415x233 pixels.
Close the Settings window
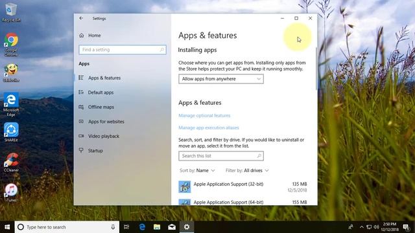pos(310,18)
